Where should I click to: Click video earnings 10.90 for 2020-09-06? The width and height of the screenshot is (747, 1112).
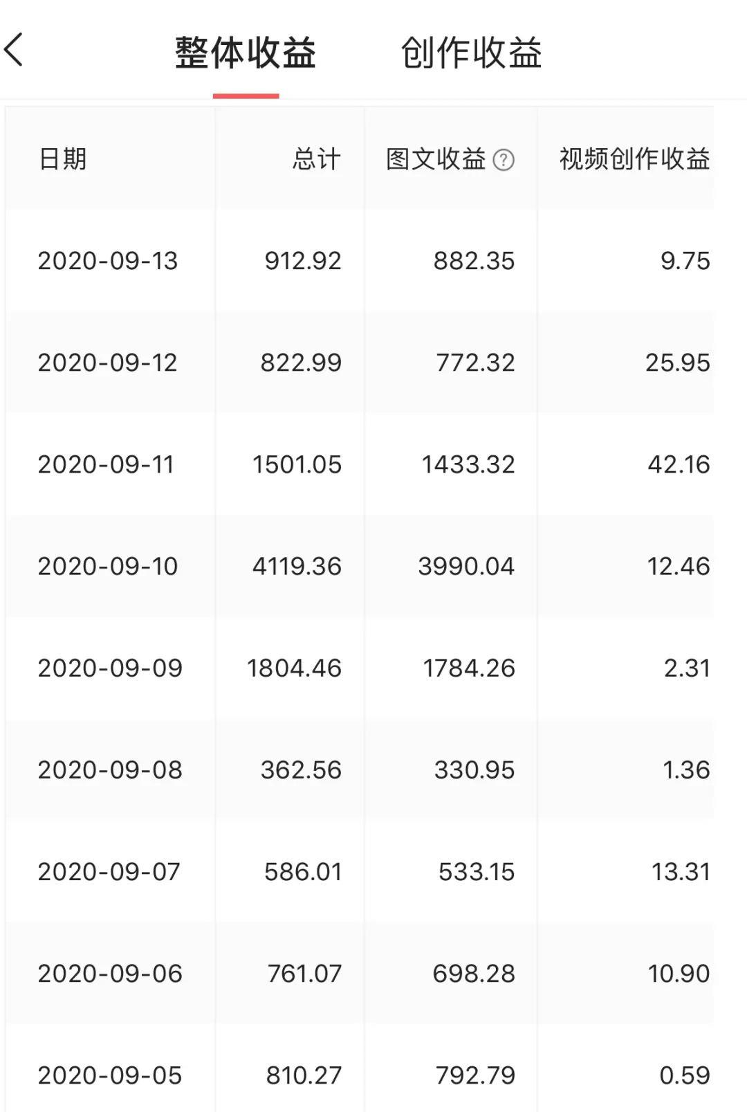[x=679, y=974]
